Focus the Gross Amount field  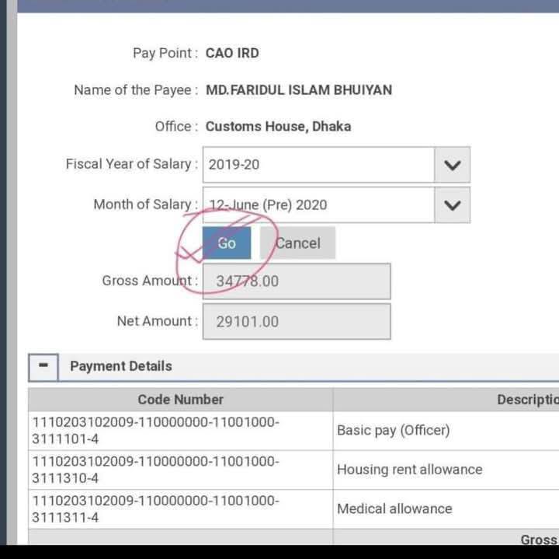pos(297,281)
